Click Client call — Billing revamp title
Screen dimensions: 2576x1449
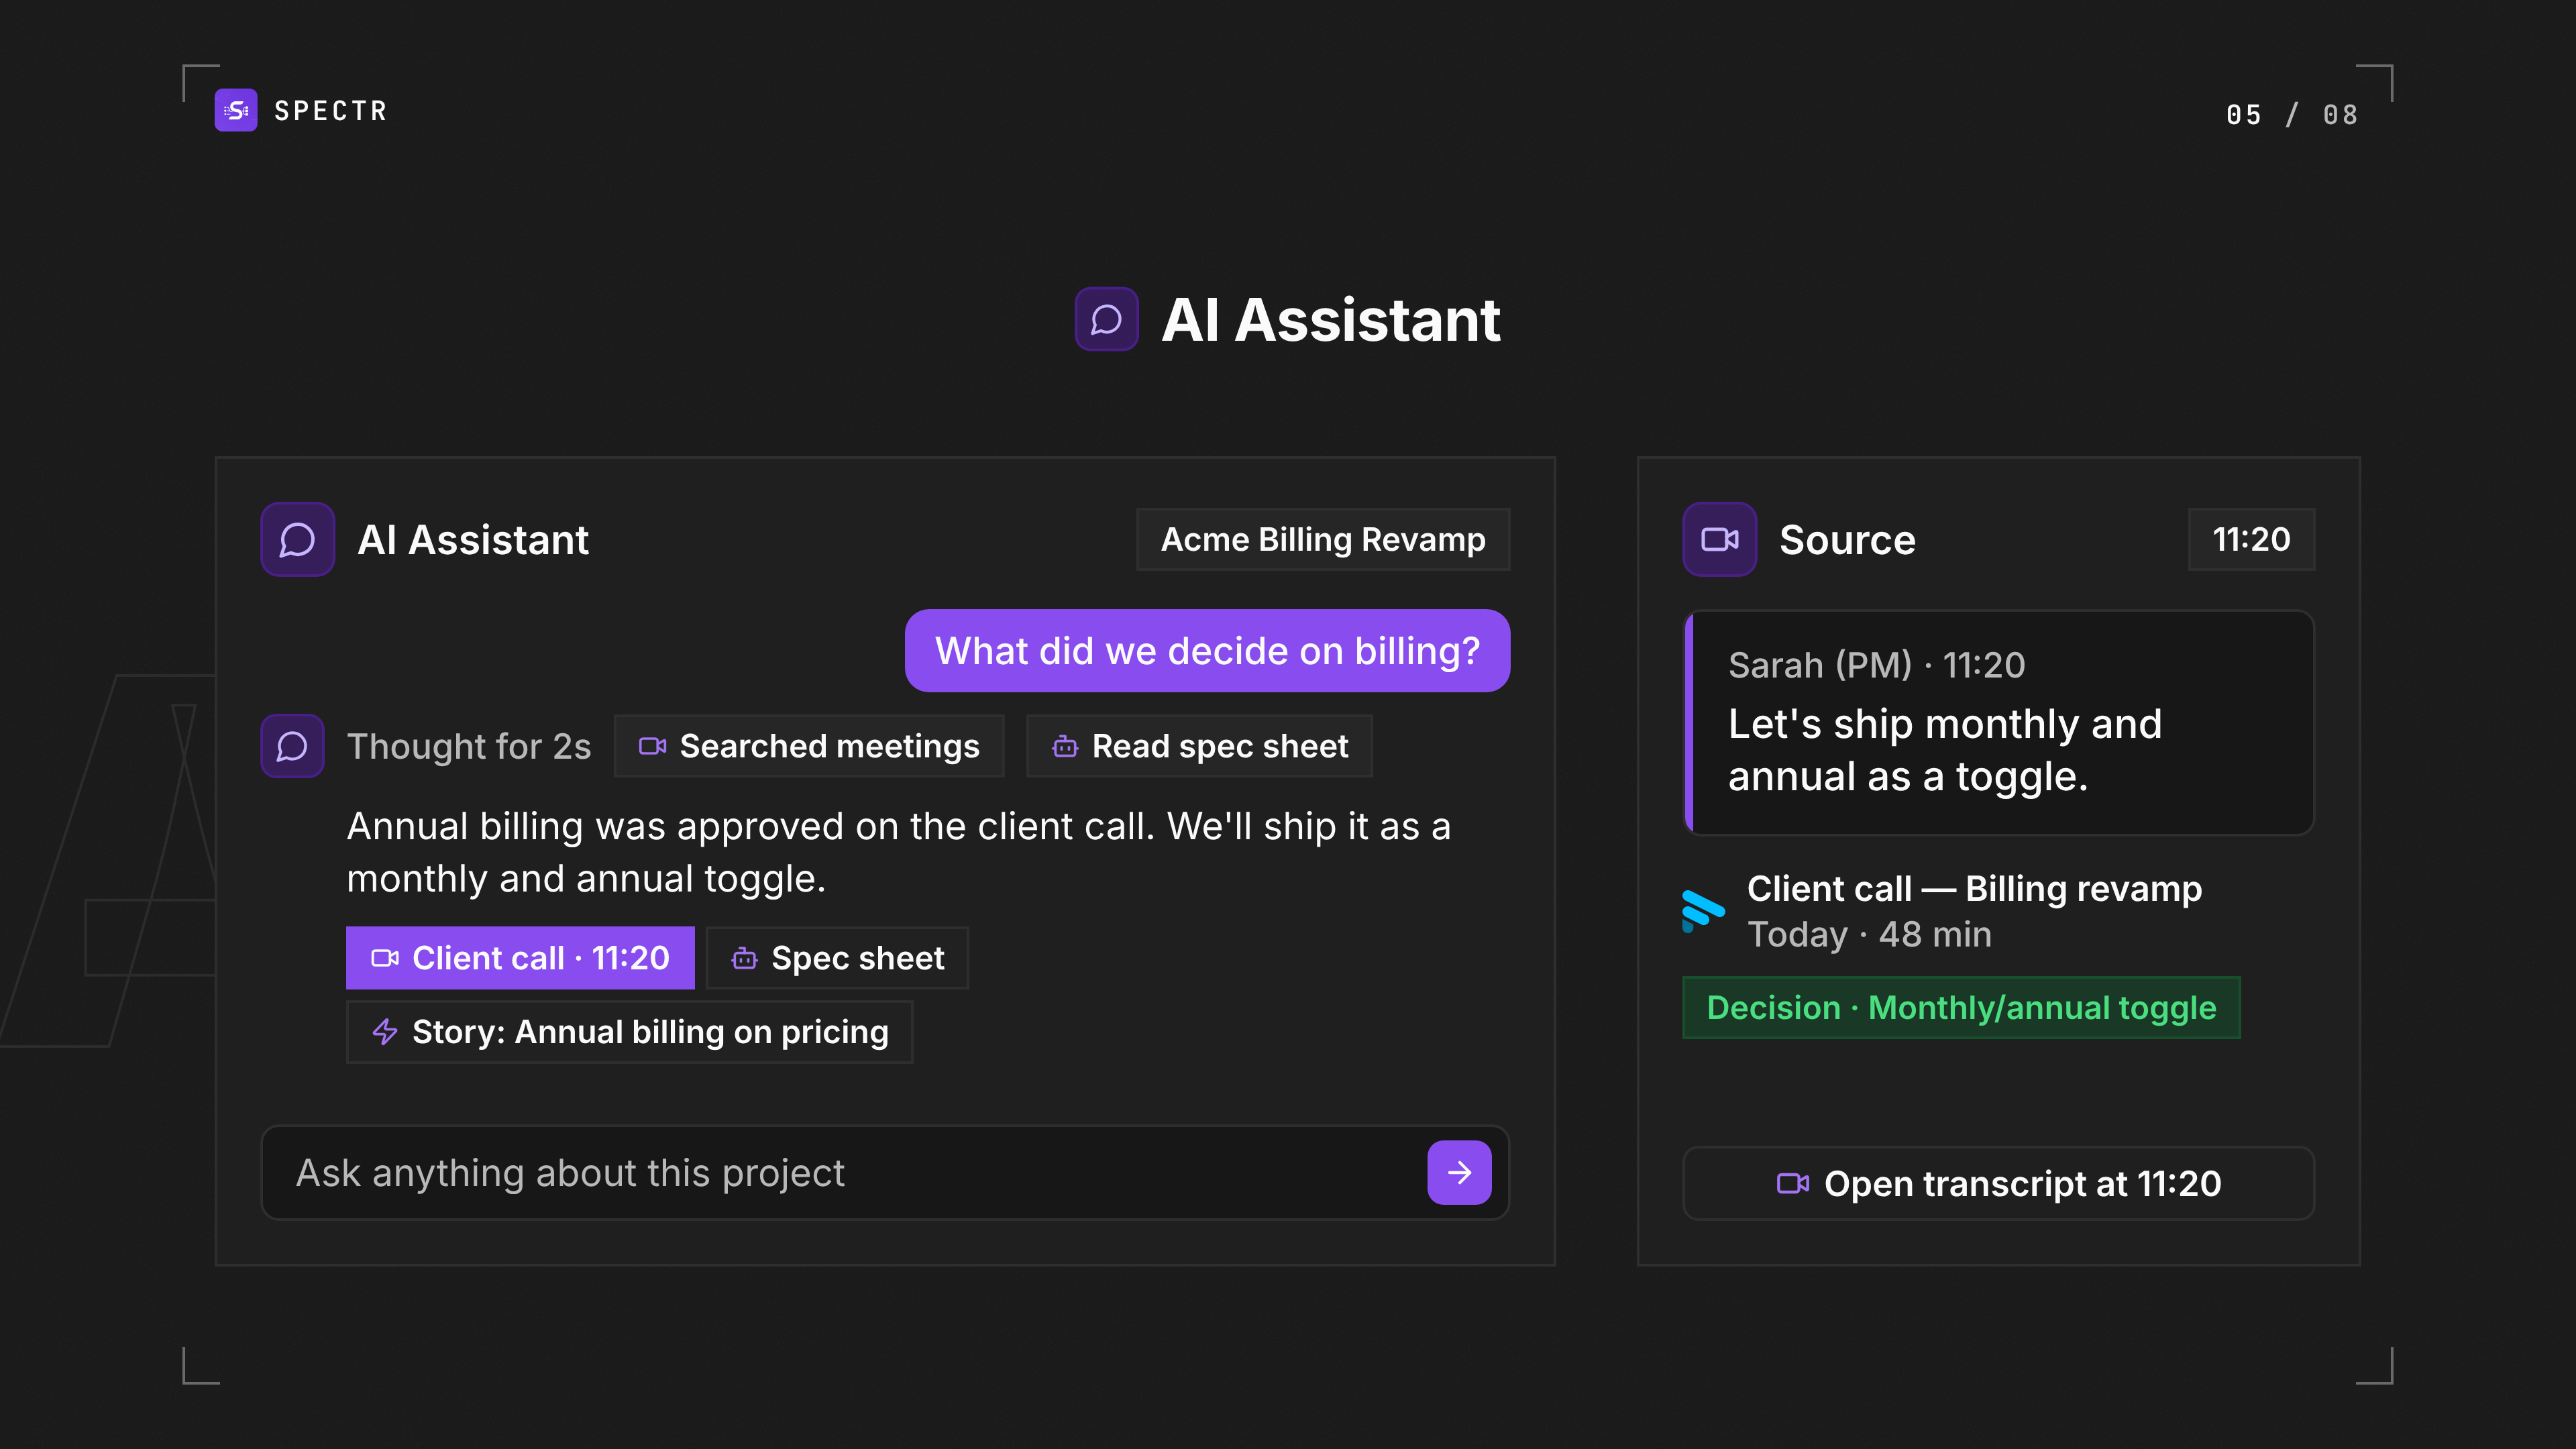pyautogui.click(x=1974, y=888)
